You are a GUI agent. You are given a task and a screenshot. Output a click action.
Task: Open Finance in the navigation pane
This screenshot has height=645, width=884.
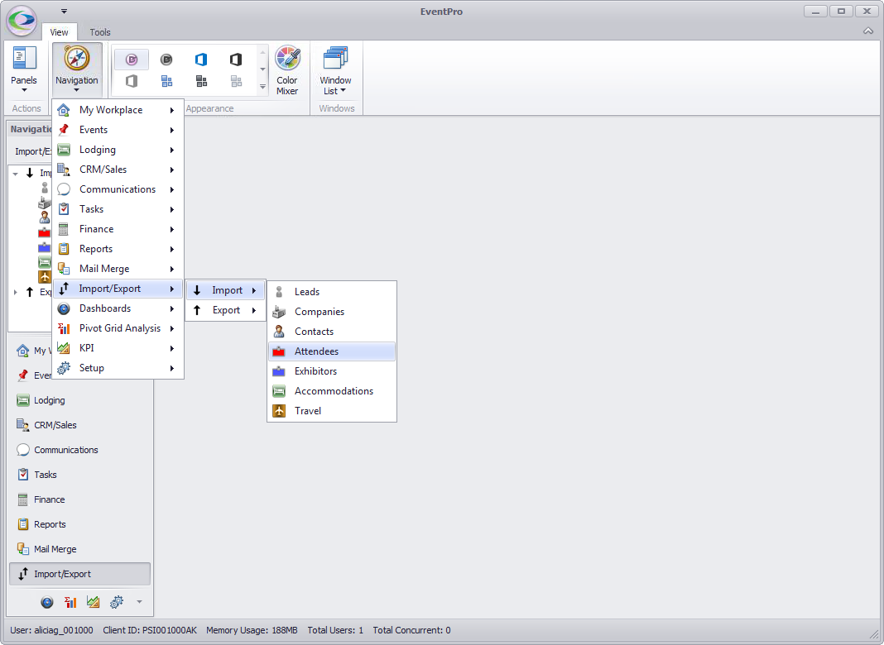(80, 499)
